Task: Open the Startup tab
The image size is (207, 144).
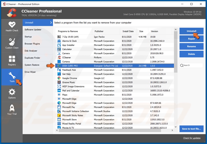Action: point(38,37)
